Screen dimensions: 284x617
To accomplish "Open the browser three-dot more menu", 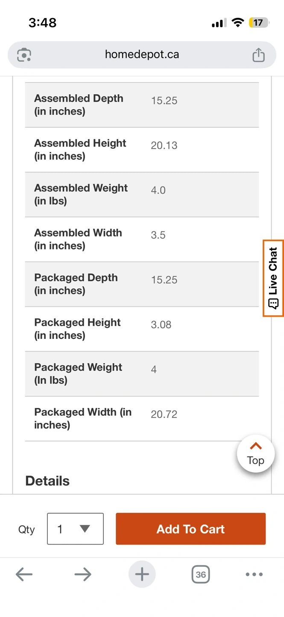I will 254,574.
